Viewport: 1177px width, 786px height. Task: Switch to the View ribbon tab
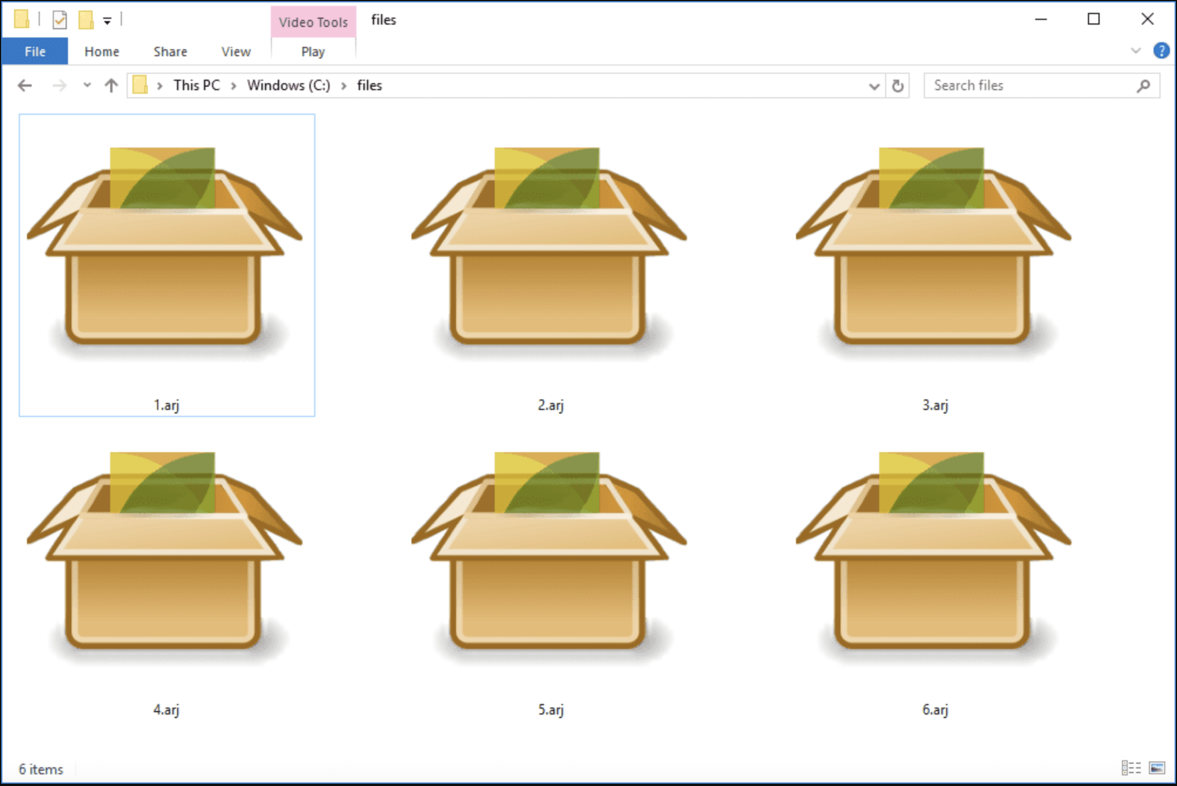[234, 51]
